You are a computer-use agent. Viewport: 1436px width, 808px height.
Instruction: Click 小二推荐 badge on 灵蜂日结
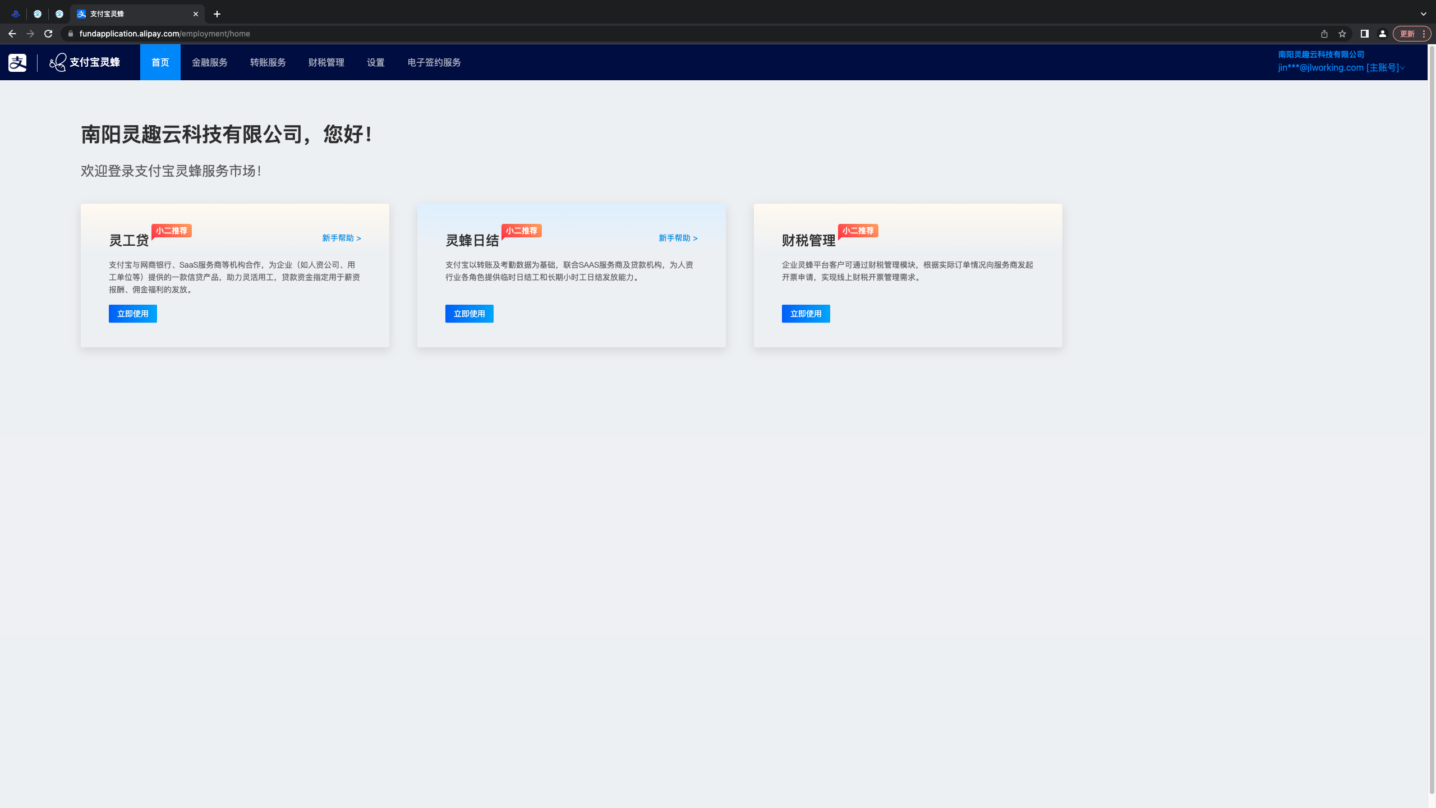522,231
